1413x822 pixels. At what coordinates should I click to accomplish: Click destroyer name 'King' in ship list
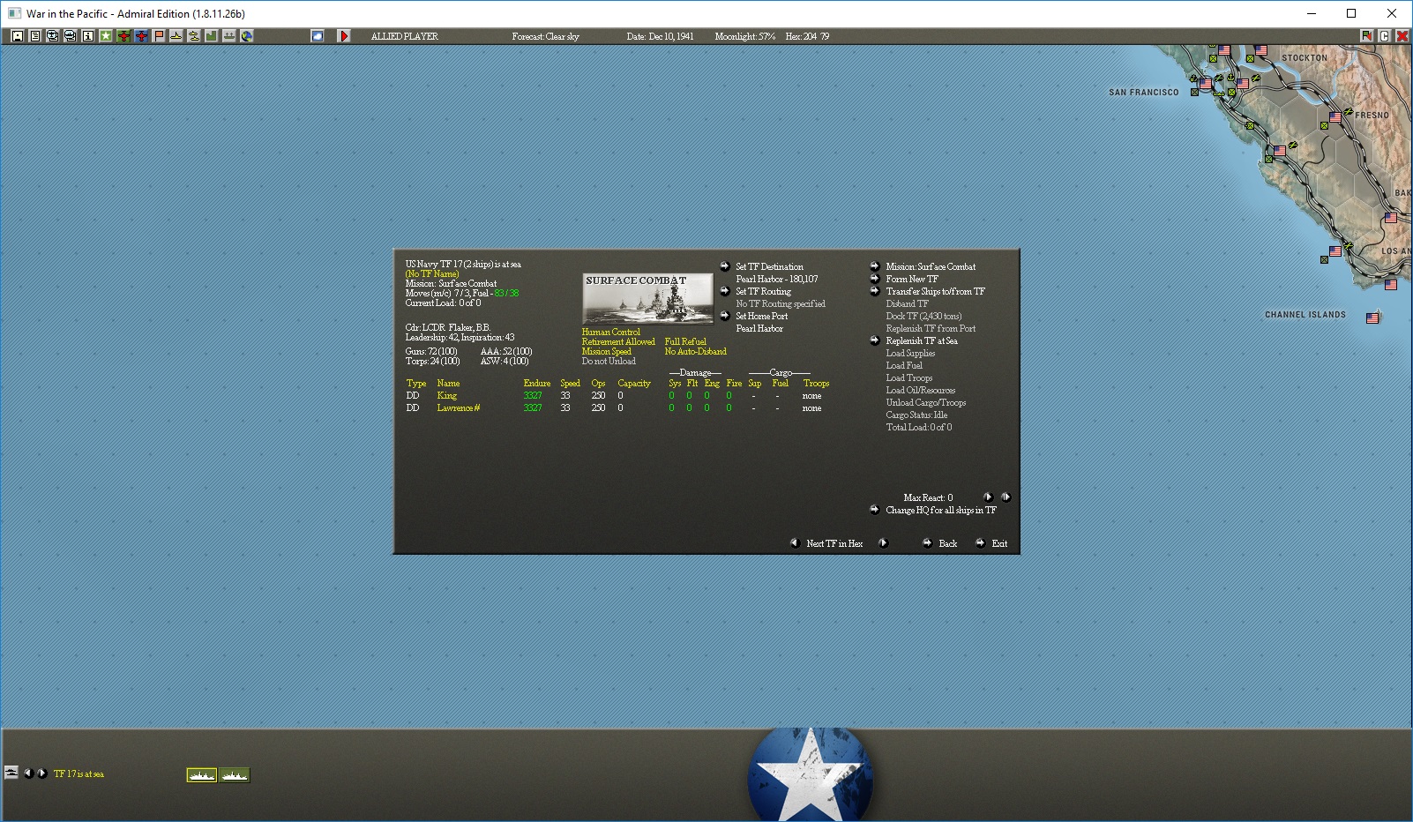(447, 396)
